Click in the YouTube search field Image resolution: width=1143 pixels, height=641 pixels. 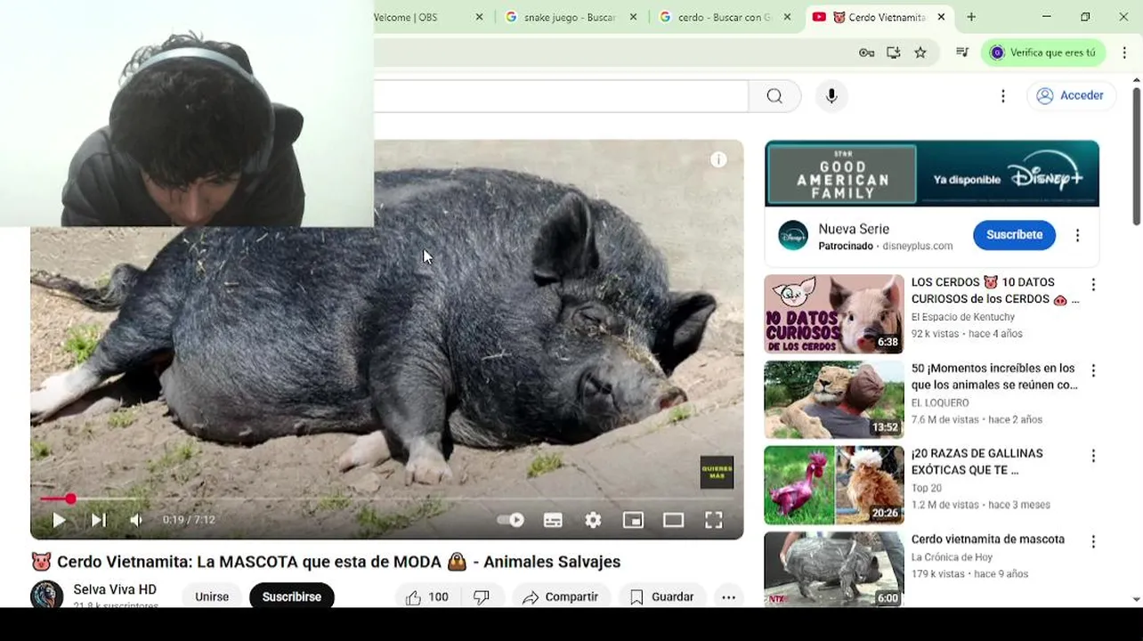coord(561,96)
